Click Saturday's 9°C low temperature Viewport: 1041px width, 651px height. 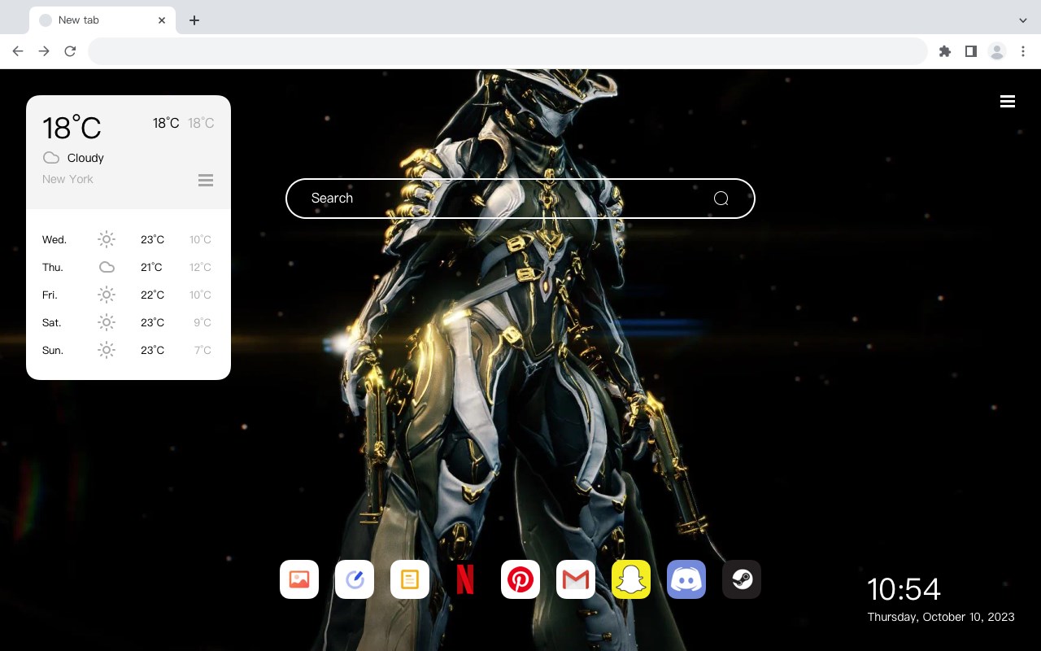(x=203, y=322)
